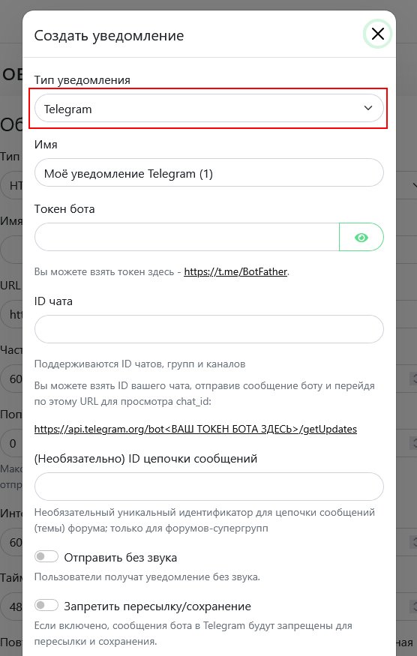Show the bot token with eye icon
The height and width of the screenshot is (656, 417).
pyautogui.click(x=361, y=237)
